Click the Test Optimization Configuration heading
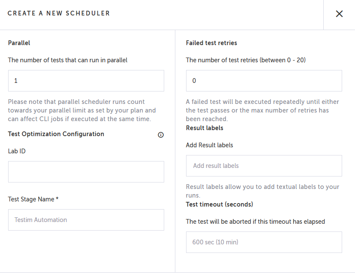 coord(56,134)
